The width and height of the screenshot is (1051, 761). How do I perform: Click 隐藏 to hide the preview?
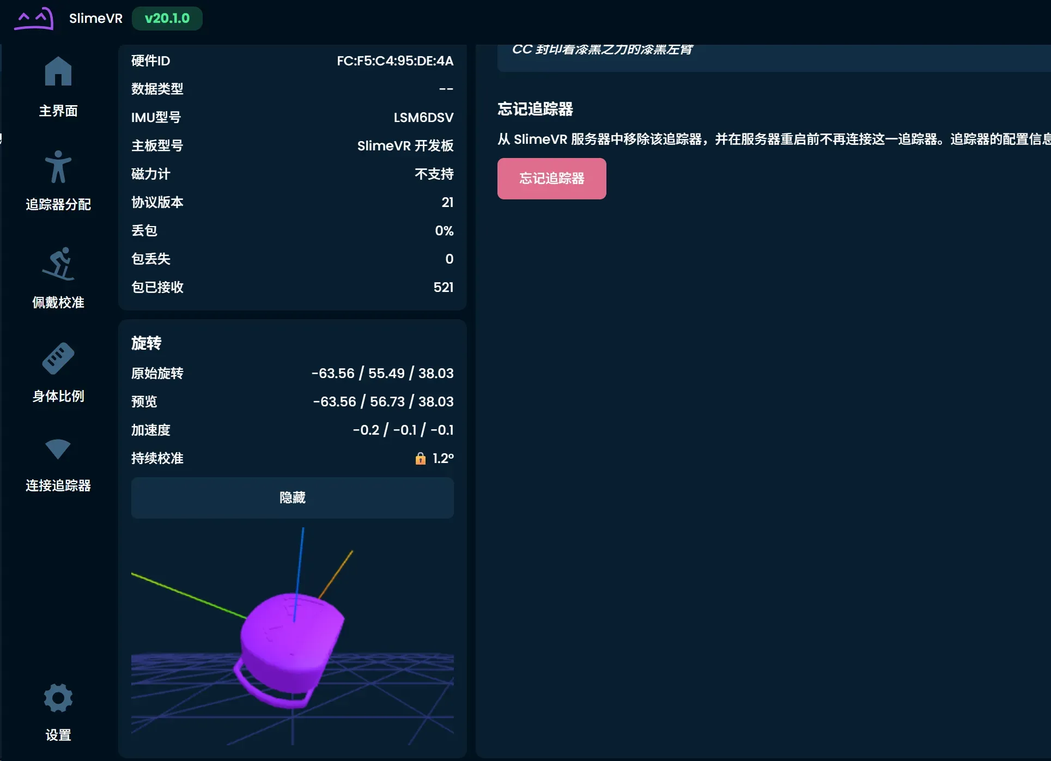(292, 498)
